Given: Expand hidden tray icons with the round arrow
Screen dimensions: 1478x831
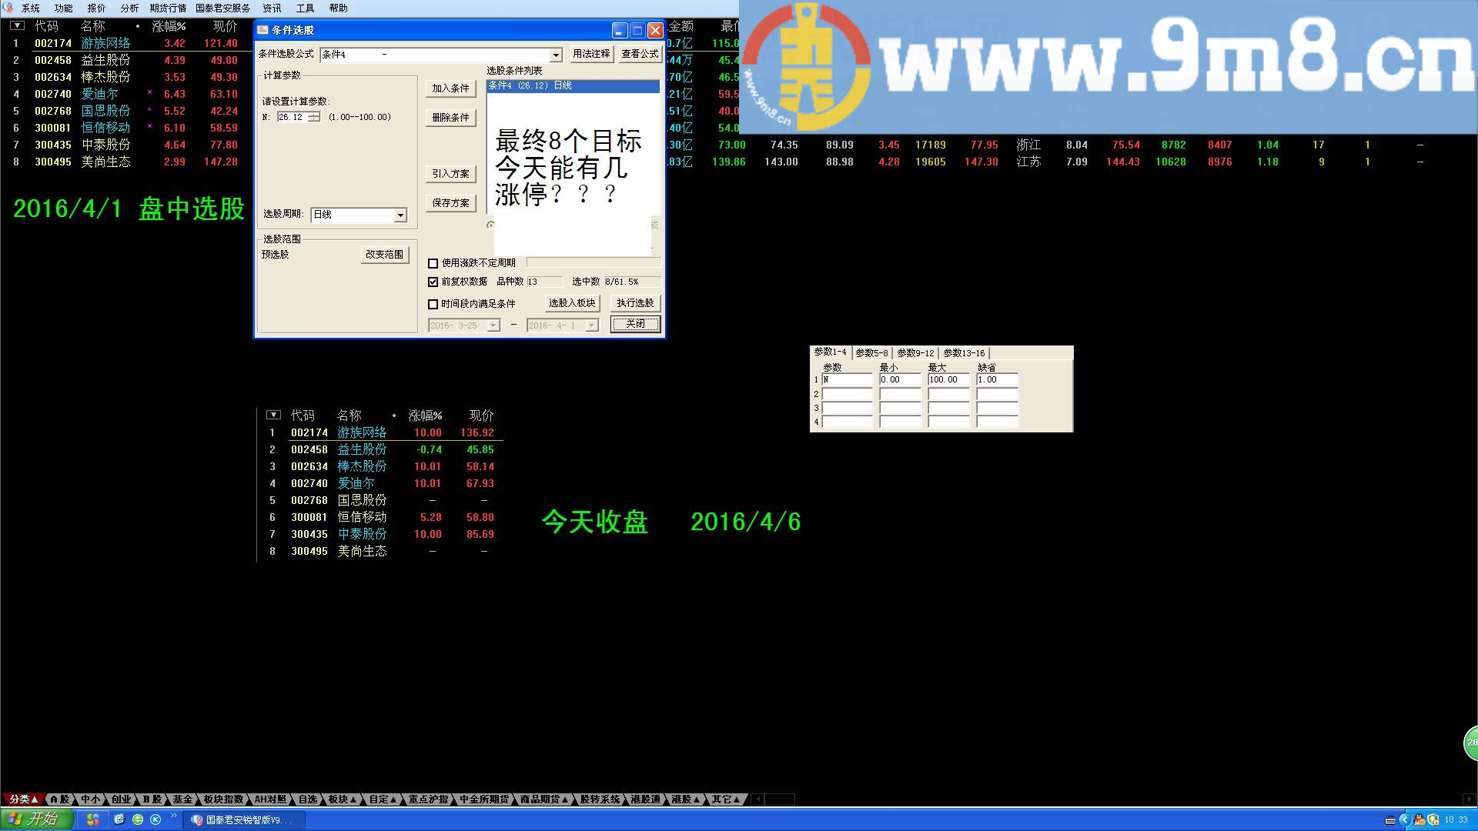Looking at the screenshot, I should tap(1405, 820).
